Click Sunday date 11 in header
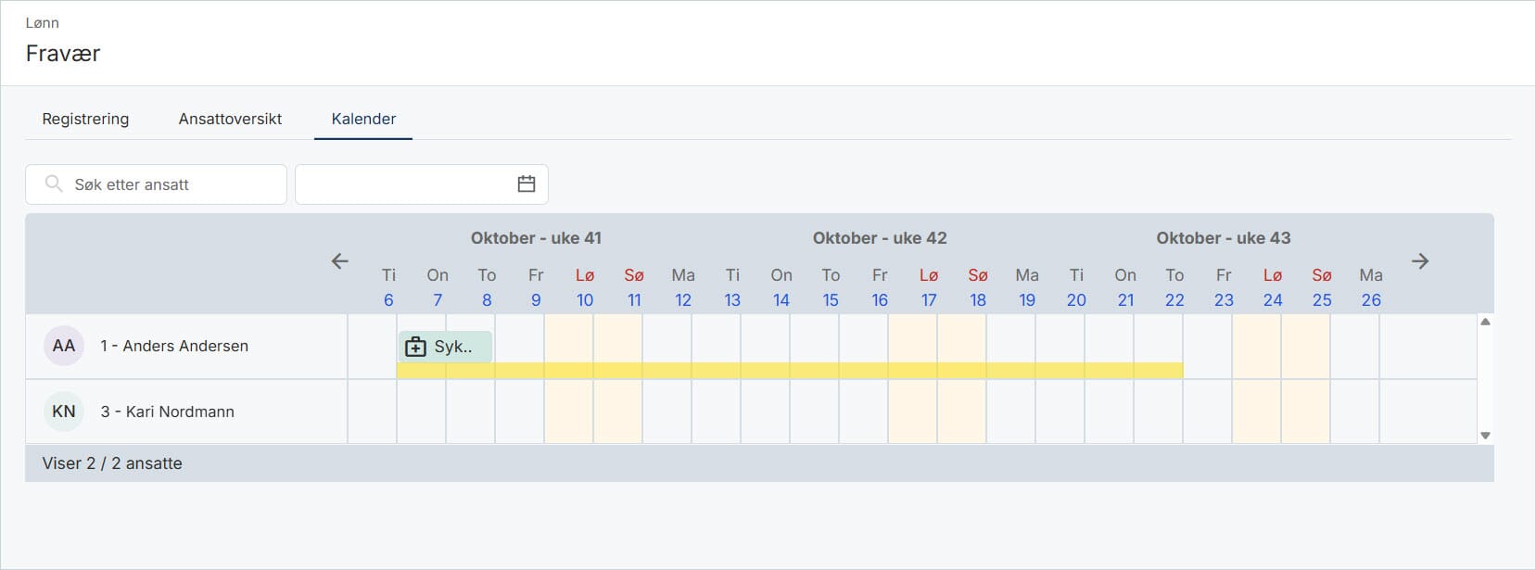1536x570 pixels. [634, 300]
